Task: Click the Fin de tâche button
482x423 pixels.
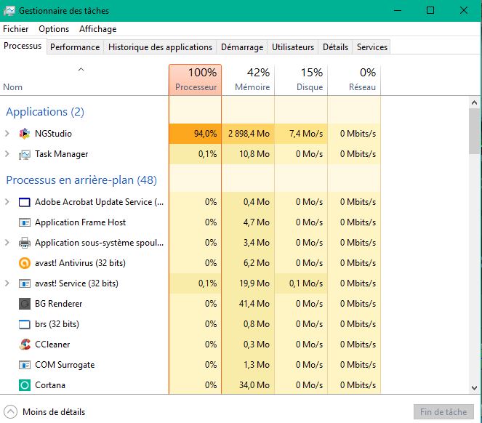Action: coord(443,412)
